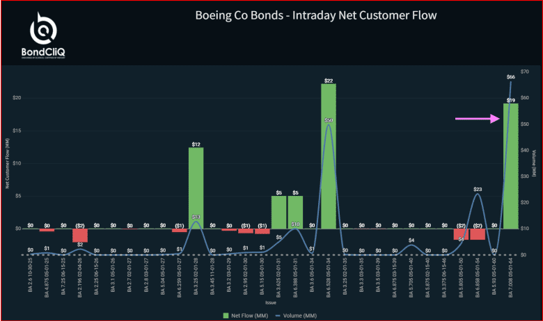Select x-axis label BA 5.04 05-01-27
Image resolution: width=543 pixels, height=321 pixels.
point(163,276)
